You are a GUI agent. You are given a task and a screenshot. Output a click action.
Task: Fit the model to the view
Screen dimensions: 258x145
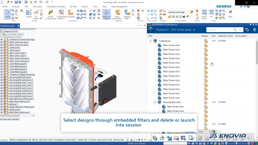click(211, 14)
